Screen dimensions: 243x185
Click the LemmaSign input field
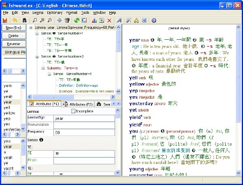pyautogui.click(x=84, y=118)
